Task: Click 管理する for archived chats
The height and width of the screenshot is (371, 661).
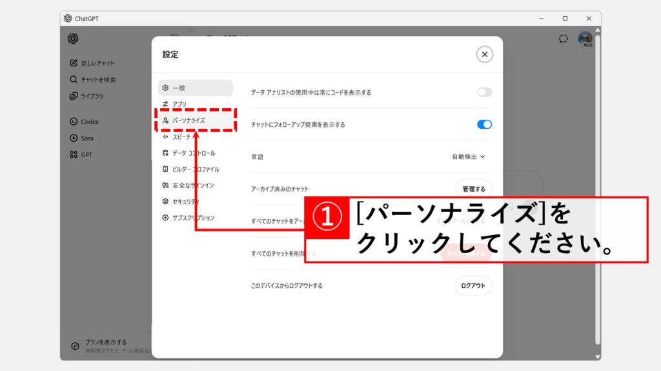Action: click(x=473, y=189)
